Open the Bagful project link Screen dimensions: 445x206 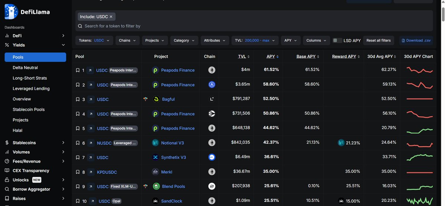coord(168,99)
